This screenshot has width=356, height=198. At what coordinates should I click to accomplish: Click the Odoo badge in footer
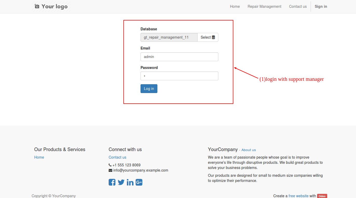pyautogui.click(x=322, y=196)
